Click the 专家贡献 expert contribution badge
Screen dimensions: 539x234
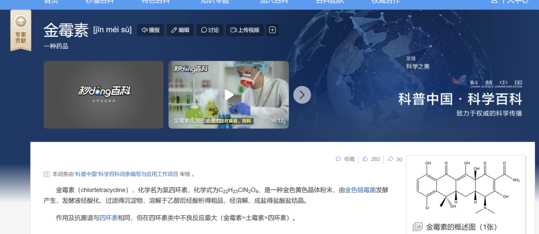click(20, 30)
